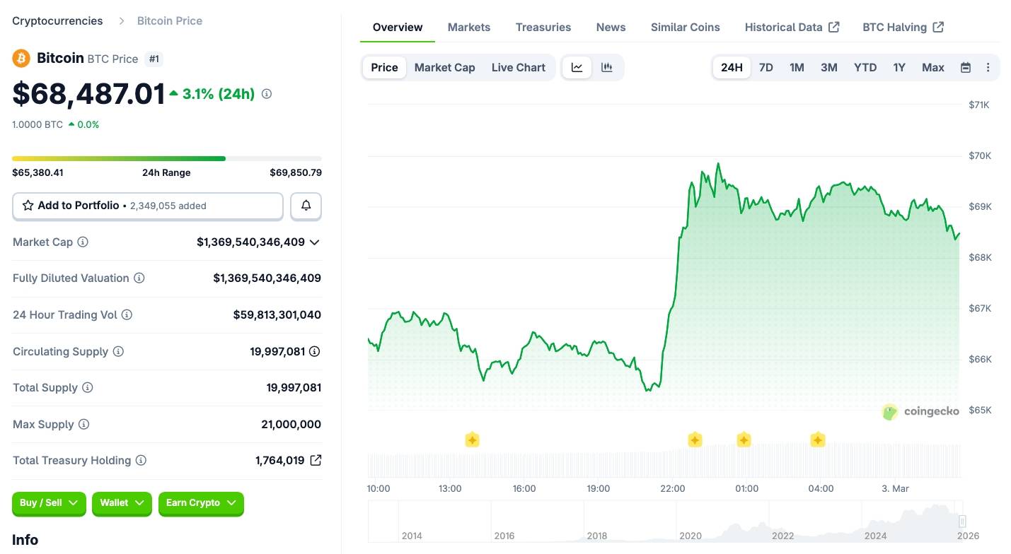Select the Price chart toggle
The image size is (1011, 554).
click(384, 67)
